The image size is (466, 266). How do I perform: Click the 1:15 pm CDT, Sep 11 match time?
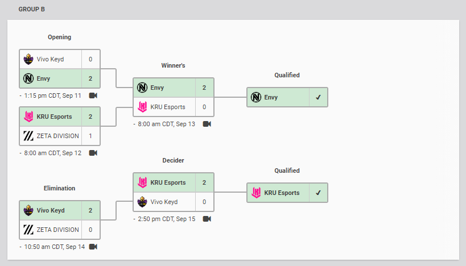(x=52, y=95)
